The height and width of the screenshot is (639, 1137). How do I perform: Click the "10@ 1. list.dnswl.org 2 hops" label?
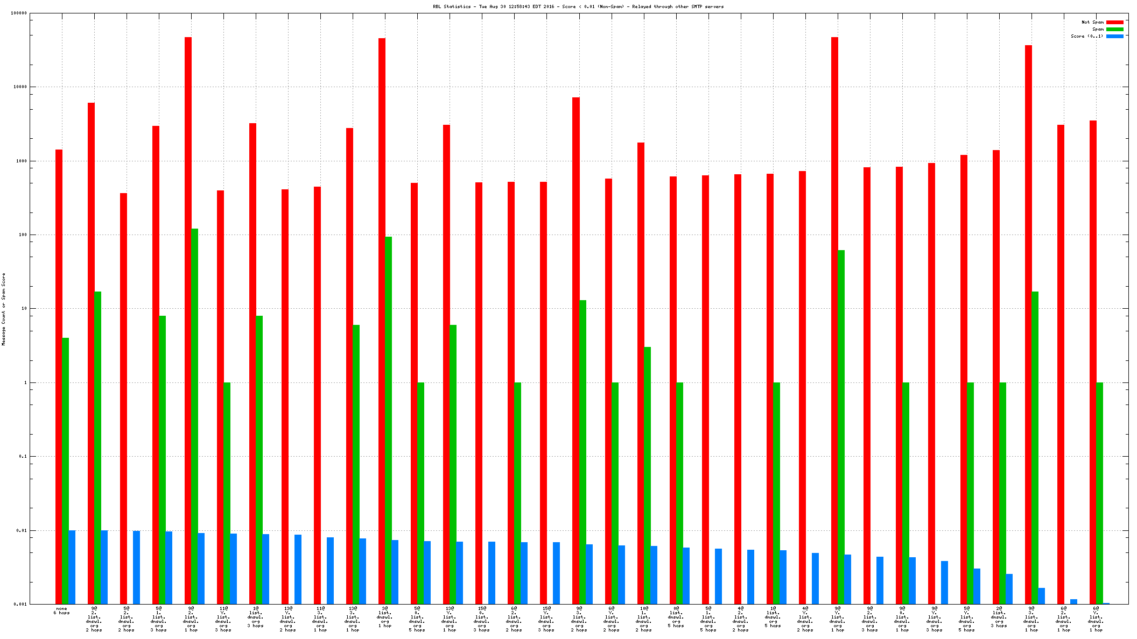pos(644,619)
